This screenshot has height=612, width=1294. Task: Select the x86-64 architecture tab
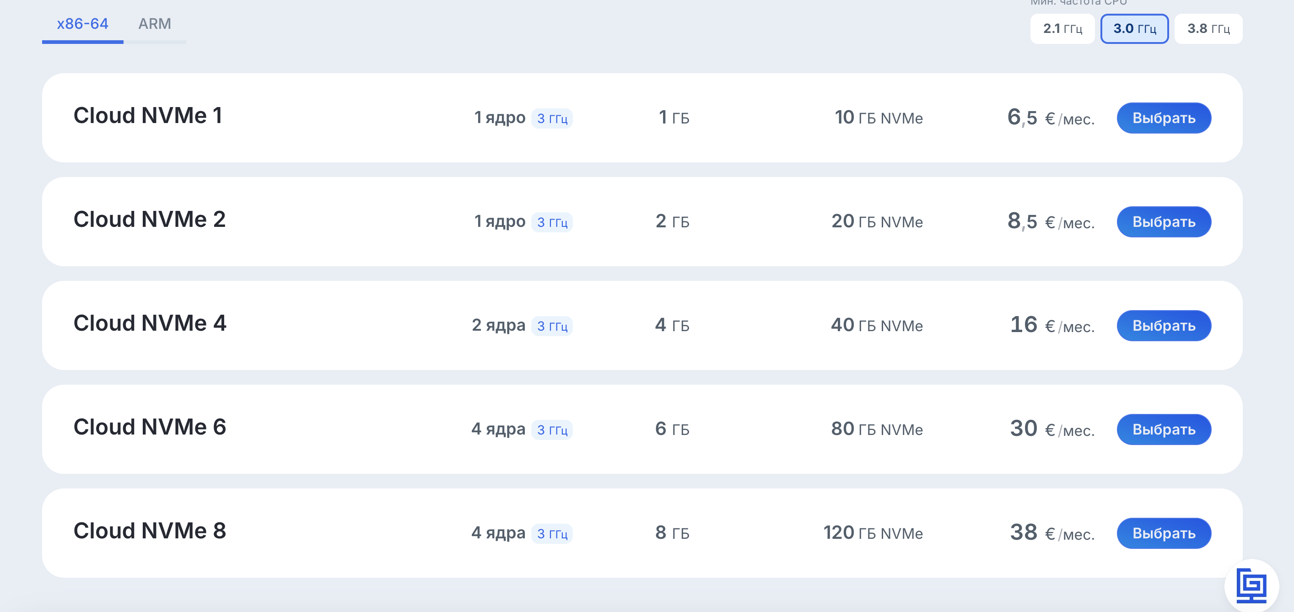point(82,24)
